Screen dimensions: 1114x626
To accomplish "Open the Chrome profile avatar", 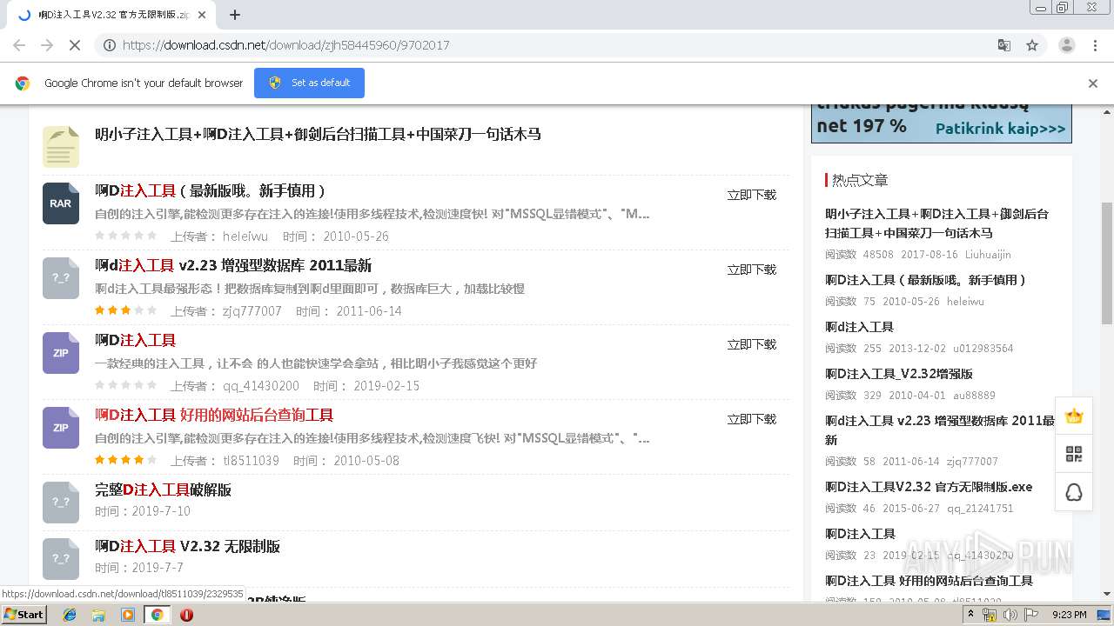I will point(1067,45).
